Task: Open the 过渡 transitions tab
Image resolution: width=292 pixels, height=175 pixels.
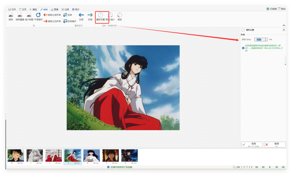Action: pos(65,9)
